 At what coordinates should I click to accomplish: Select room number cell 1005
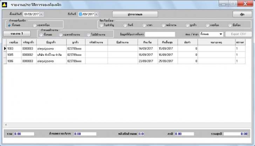click(x=14, y=55)
